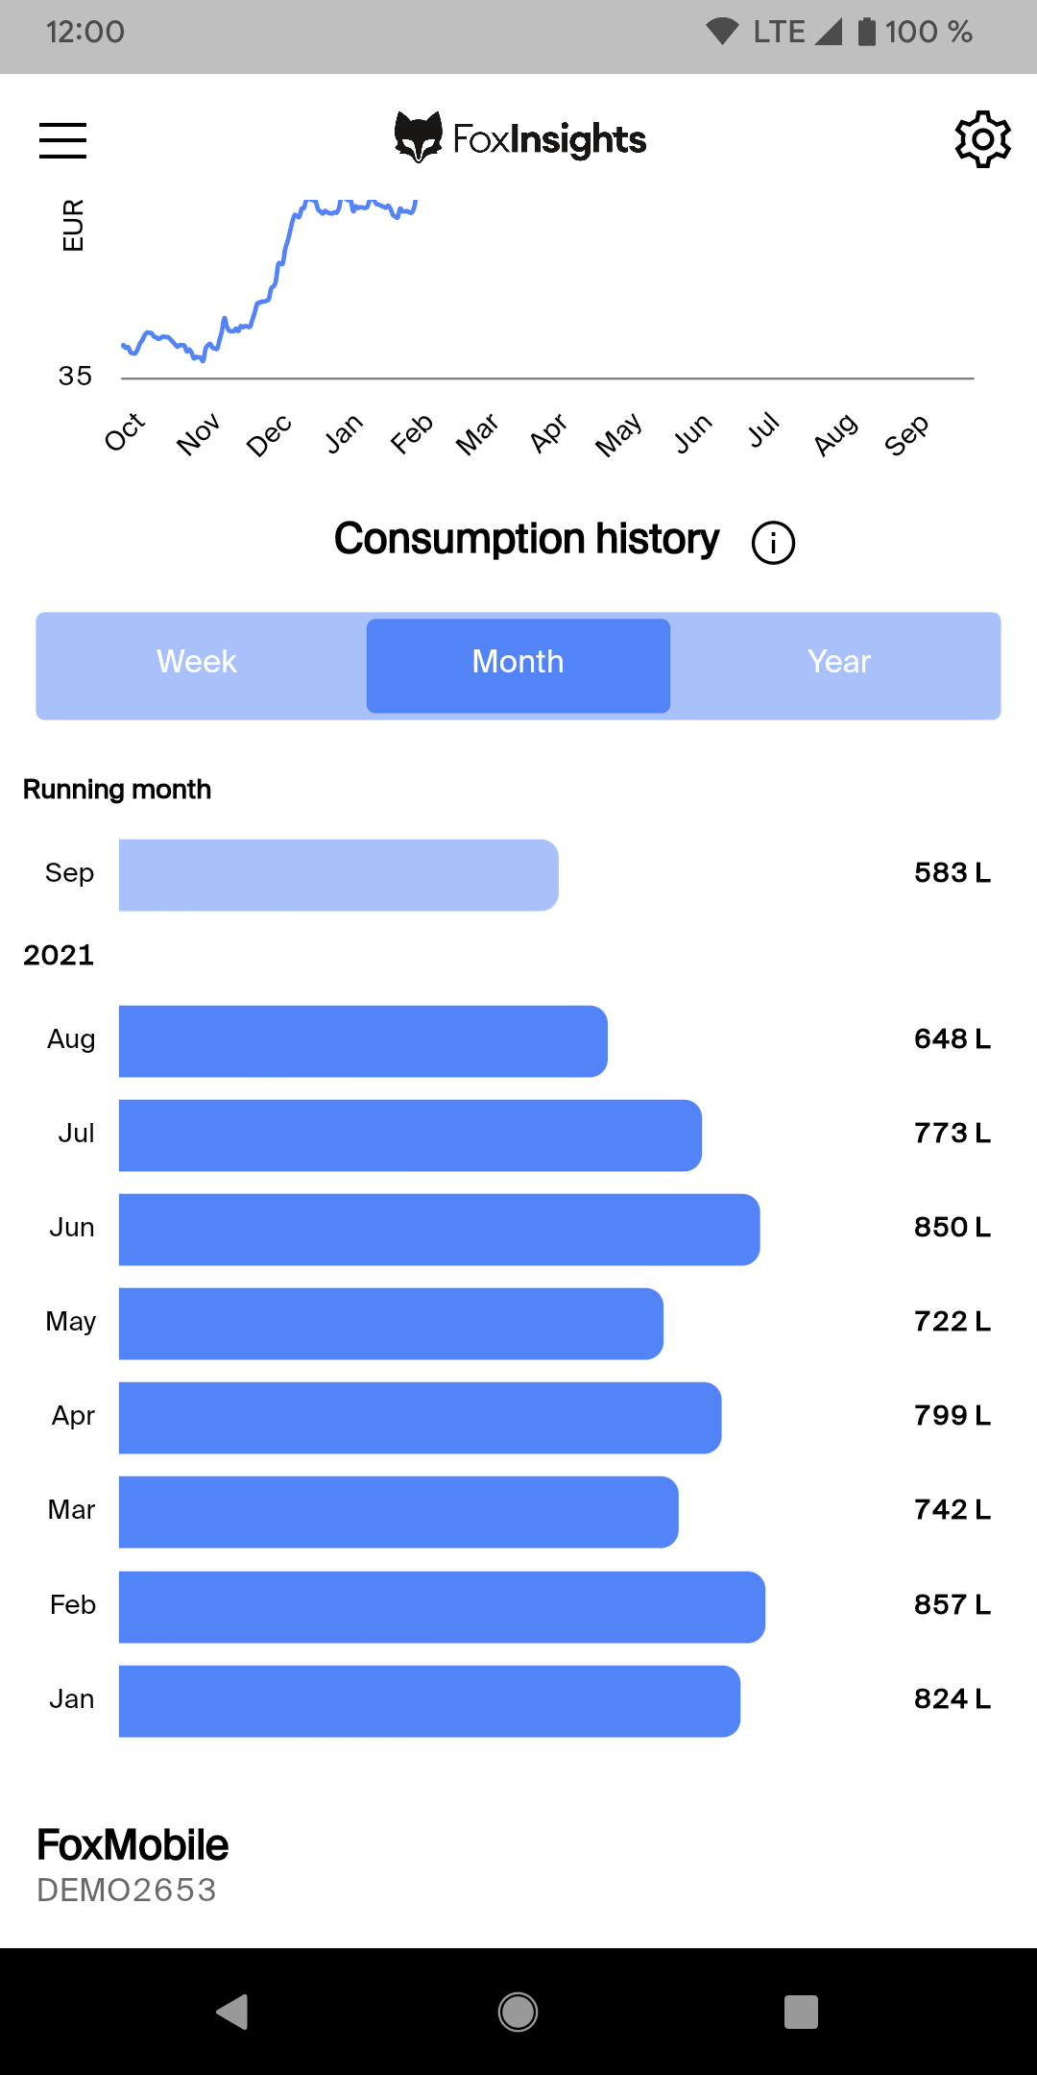Open recent apps square button
This screenshot has height=2075, width=1037.
(x=801, y=2012)
